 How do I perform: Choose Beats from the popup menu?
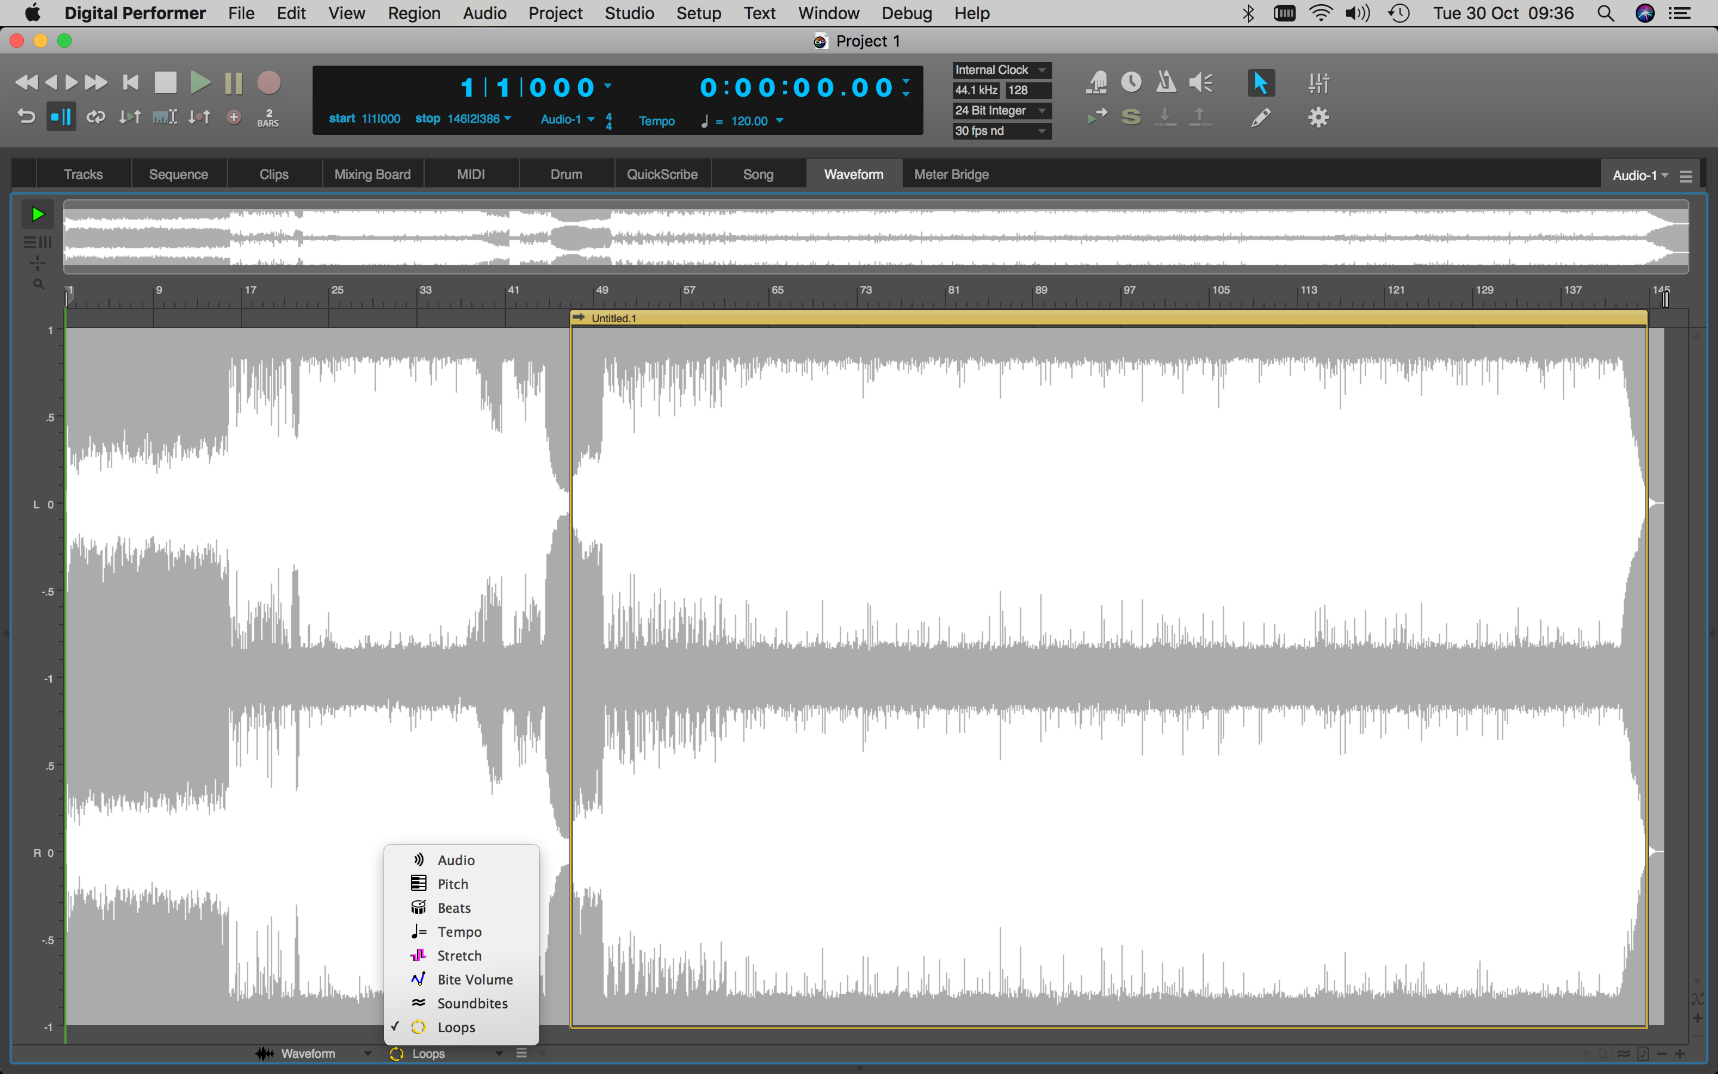[x=462, y=908]
